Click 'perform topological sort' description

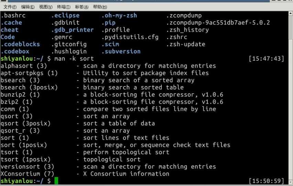tap(126, 152)
